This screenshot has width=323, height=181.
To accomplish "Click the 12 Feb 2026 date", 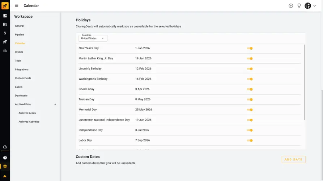I will point(143,69).
